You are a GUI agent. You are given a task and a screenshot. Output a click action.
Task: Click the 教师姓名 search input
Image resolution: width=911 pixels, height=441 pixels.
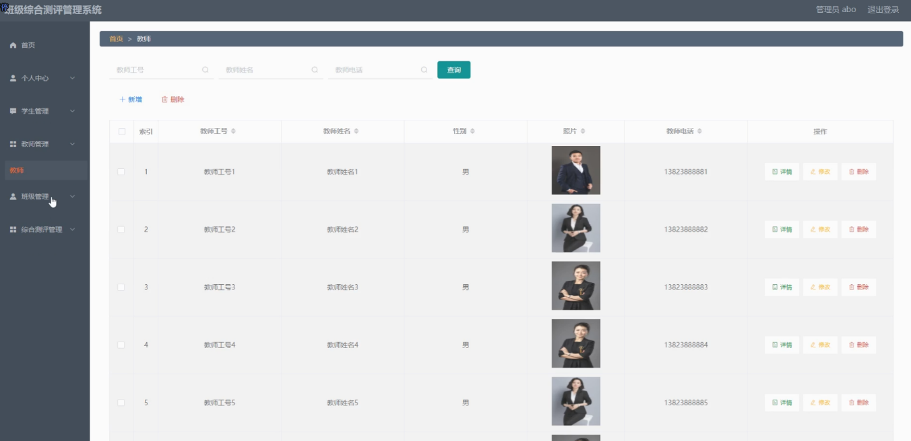(271, 70)
